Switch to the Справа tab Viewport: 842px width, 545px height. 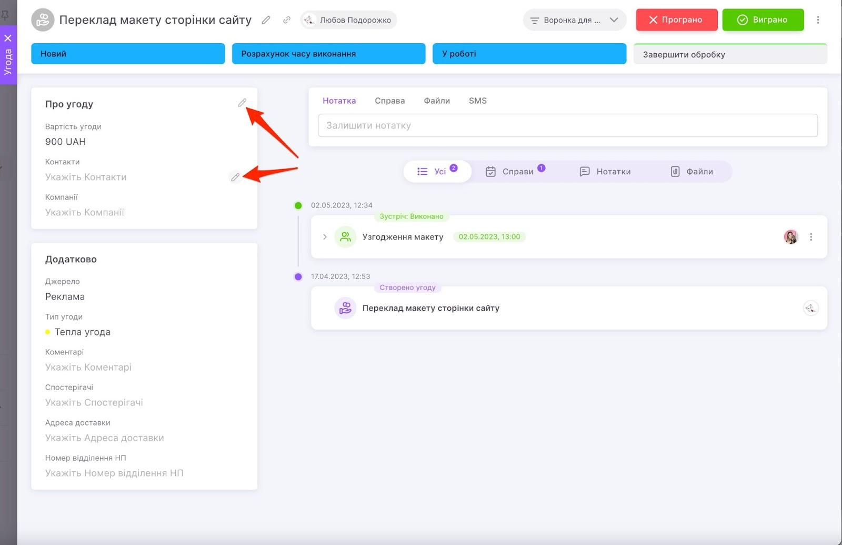[x=390, y=101]
